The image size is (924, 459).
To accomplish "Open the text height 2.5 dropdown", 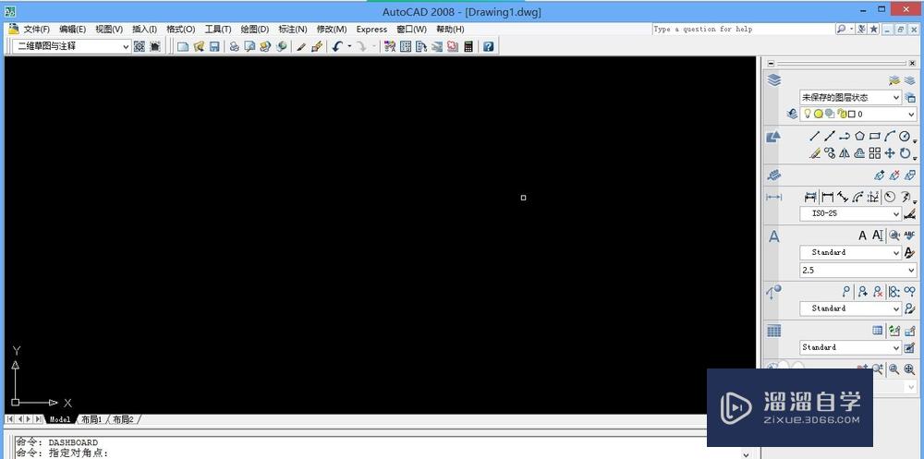I will tap(858, 271).
